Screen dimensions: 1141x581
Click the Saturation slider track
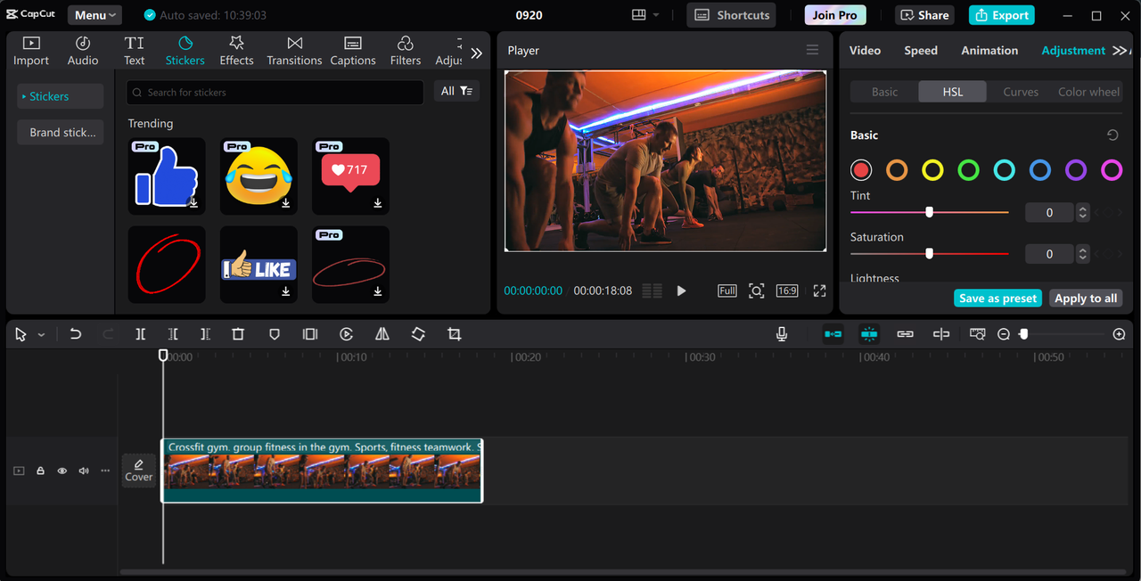(930, 254)
